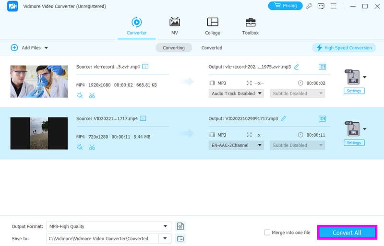Enable Merge into one file checkbox
The width and height of the screenshot is (384, 246).
point(267,233)
